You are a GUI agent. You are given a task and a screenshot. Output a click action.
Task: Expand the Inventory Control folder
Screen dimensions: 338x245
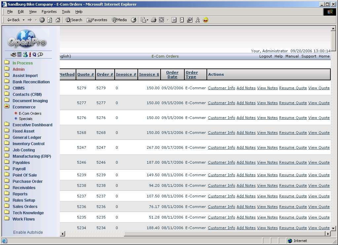pyautogui.click(x=28, y=144)
